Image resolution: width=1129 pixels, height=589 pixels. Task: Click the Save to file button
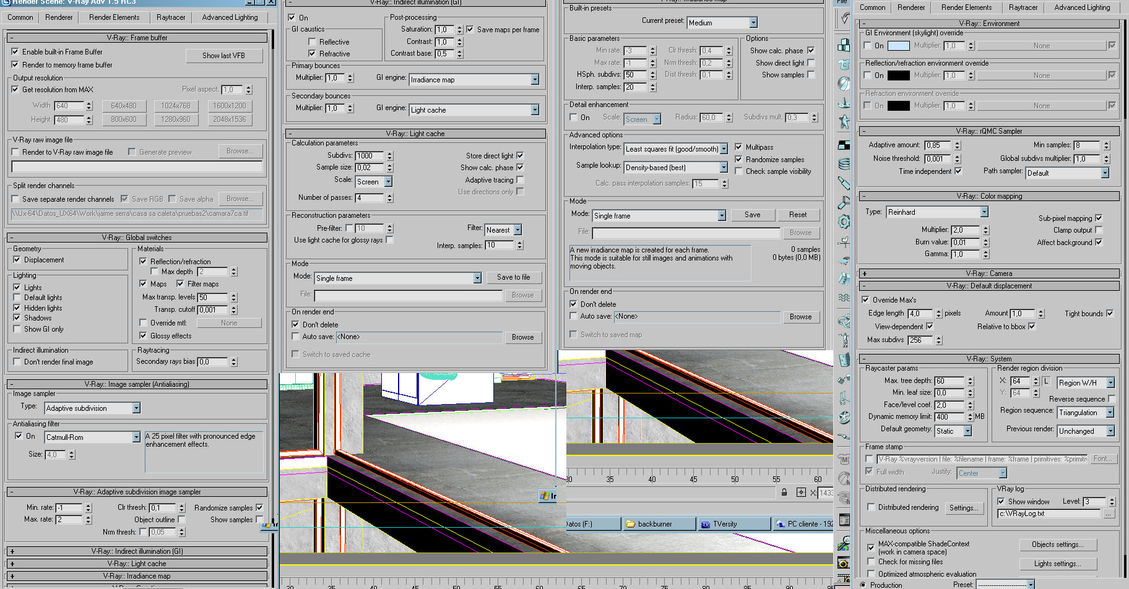click(x=513, y=277)
